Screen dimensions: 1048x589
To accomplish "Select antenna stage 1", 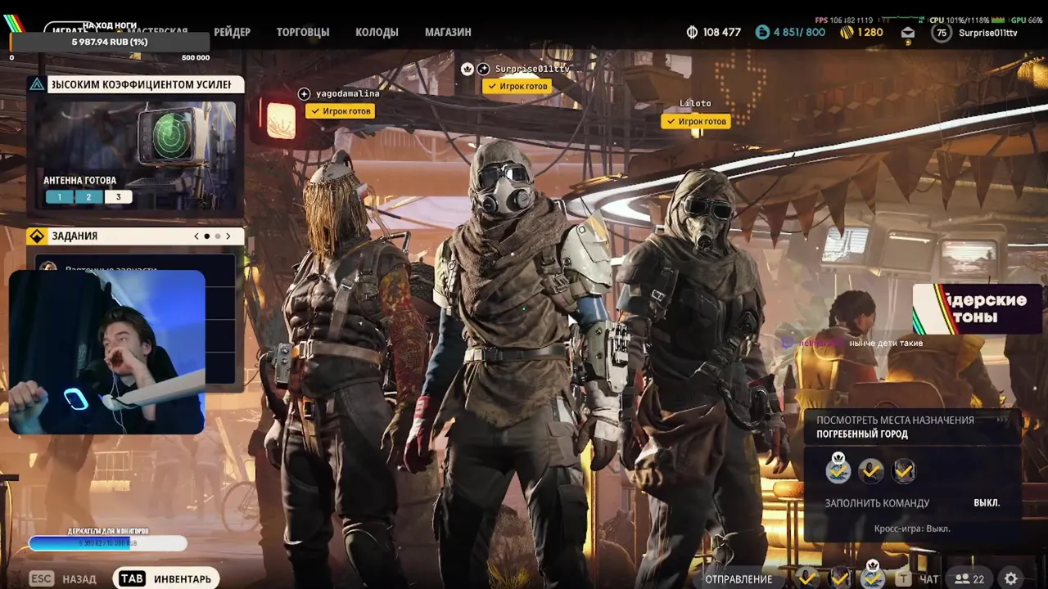I will (60, 197).
